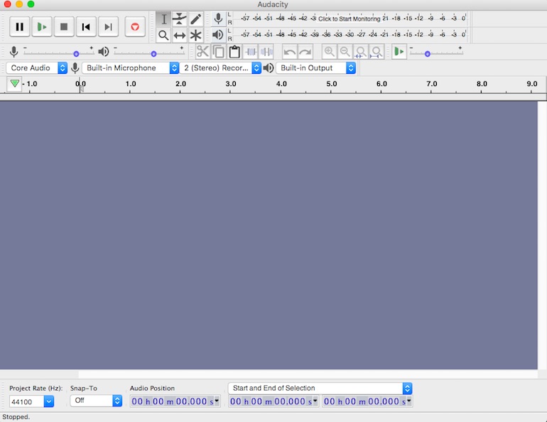Open the Audio Position format arrow
The width and height of the screenshot is (547, 422).
pyautogui.click(x=217, y=401)
